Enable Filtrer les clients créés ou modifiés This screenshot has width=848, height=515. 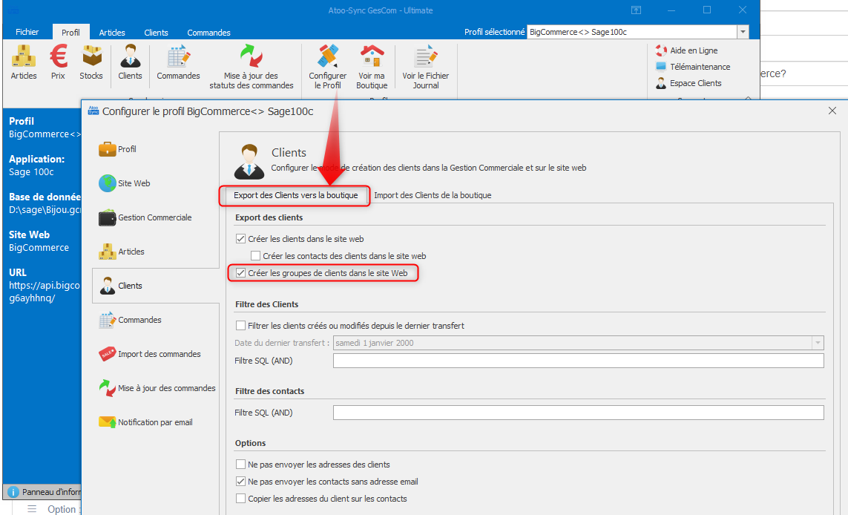pyautogui.click(x=240, y=326)
